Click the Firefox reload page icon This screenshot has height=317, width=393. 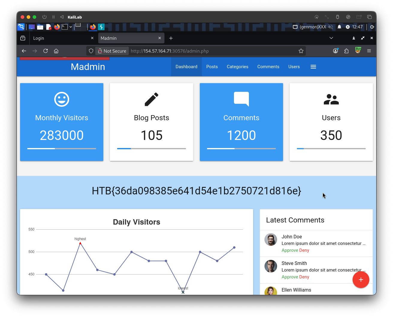tap(46, 51)
